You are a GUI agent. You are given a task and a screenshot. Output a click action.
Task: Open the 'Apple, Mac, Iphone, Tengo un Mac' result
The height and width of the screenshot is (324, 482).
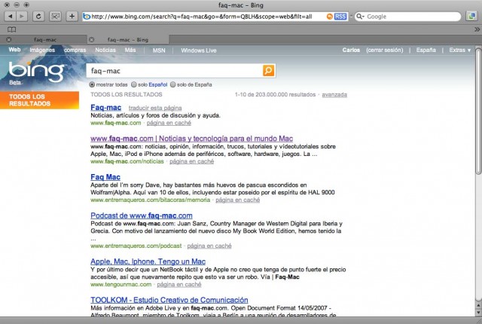click(x=148, y=261)
